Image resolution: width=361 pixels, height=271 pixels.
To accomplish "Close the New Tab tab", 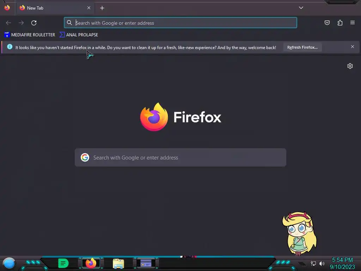I will coord(89,8).
